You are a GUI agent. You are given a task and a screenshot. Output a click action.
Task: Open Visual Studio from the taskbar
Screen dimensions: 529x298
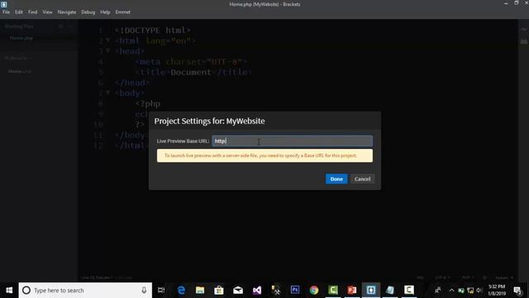coord(257,291)
